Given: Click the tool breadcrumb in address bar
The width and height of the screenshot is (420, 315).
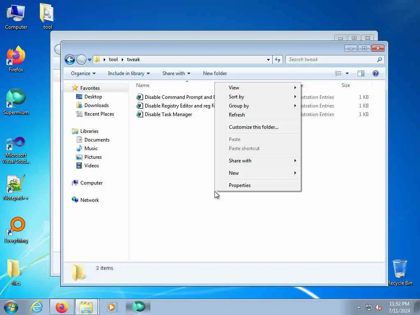Looking at the screenshot, I should [x=113, y=59].
